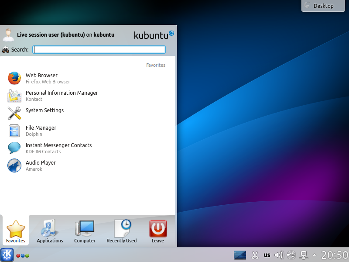Click 'Live session user (kubuntu)' text
The height and width of the screenshot is (262, 349).
51,35
